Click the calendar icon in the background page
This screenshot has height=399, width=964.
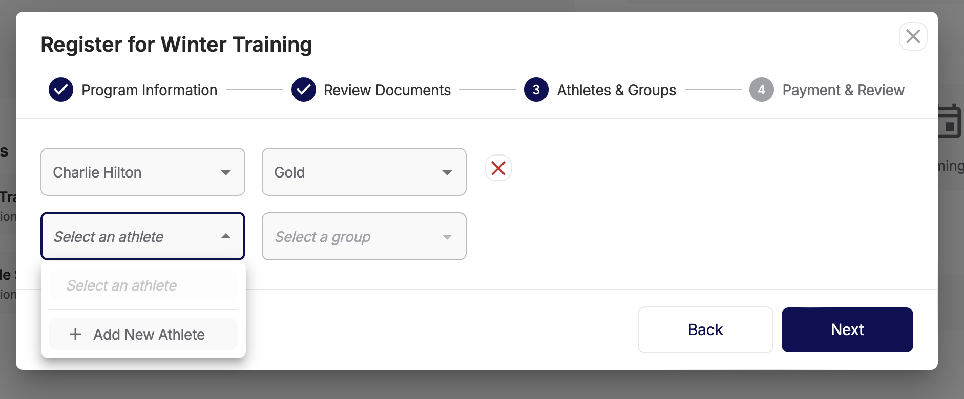coord(950,121)
